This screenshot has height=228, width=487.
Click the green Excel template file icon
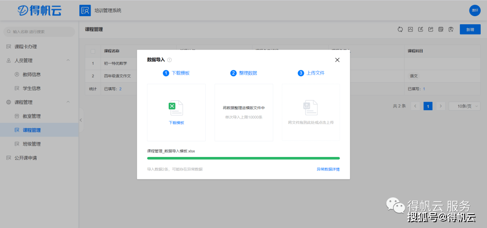click(x=176, y=108)
